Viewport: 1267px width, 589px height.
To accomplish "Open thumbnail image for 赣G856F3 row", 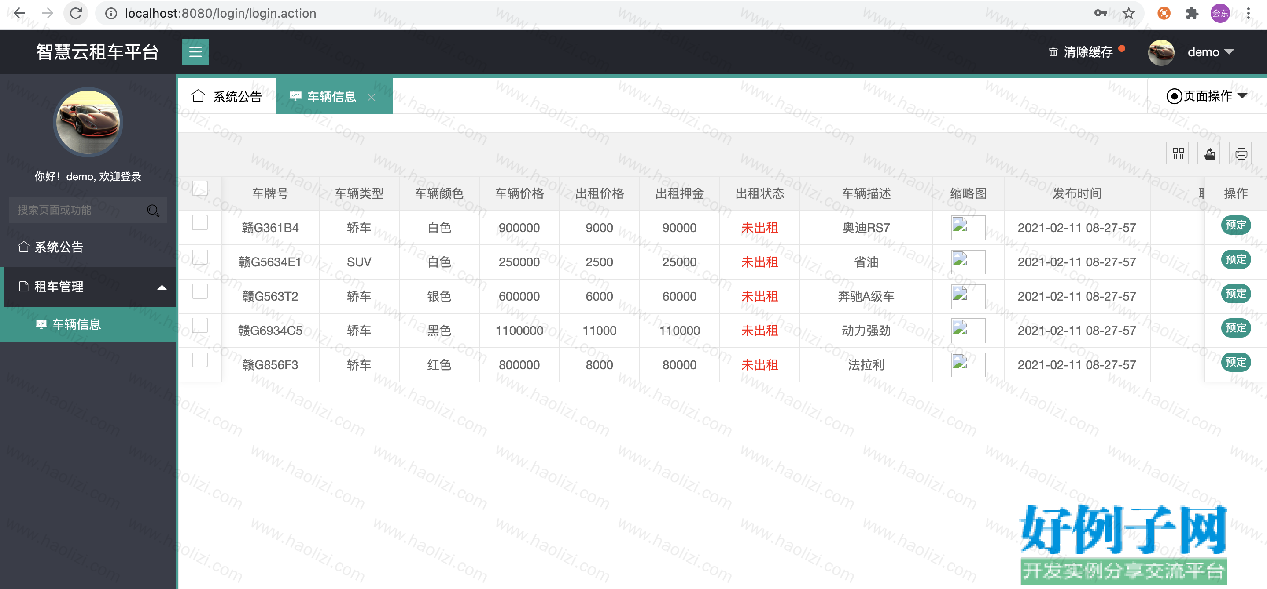I will (x=968, y=365).
